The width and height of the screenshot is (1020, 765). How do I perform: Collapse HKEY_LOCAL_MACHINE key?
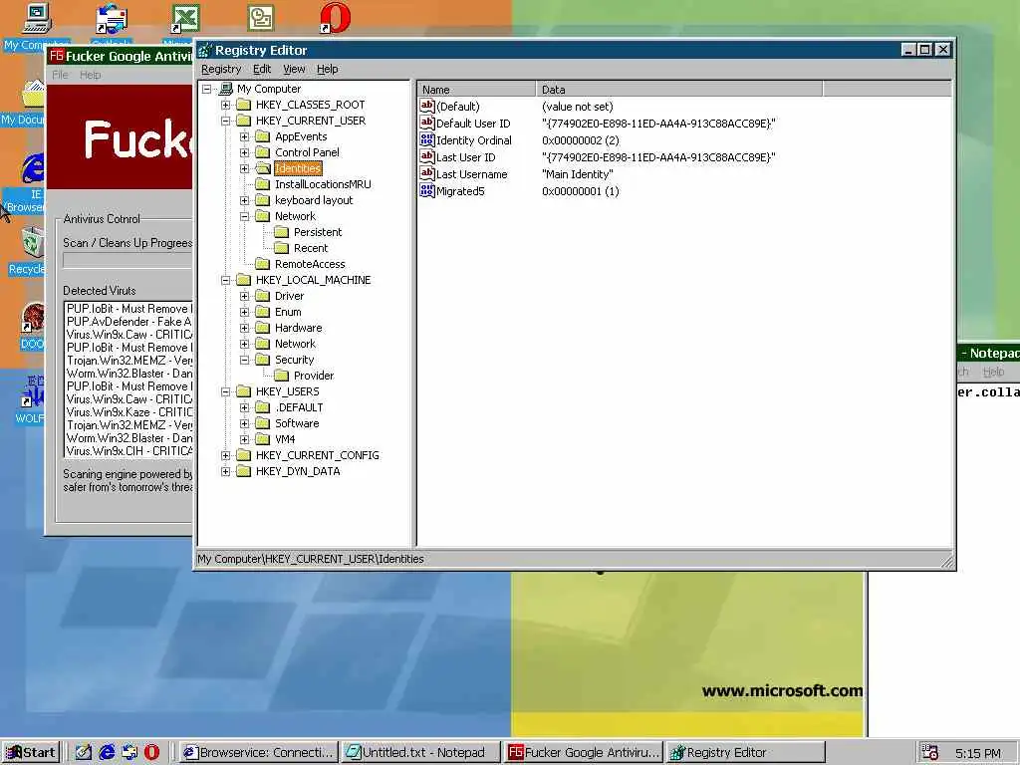point(225,280)
